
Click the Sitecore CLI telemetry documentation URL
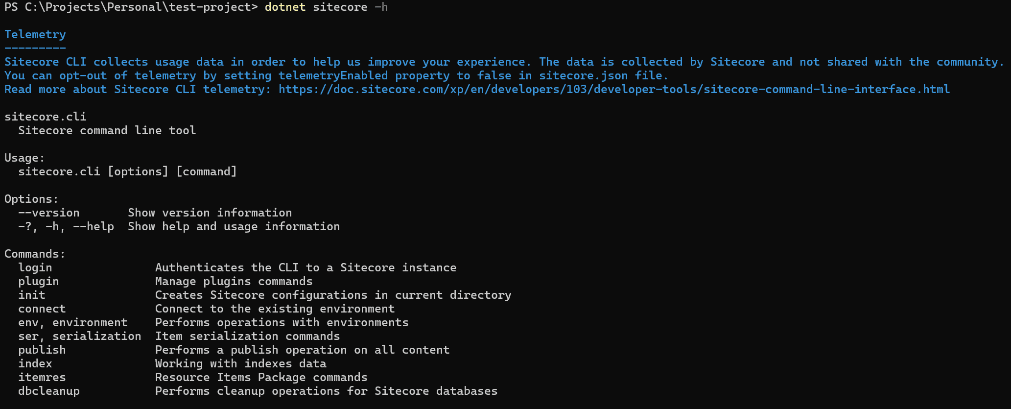614,89
